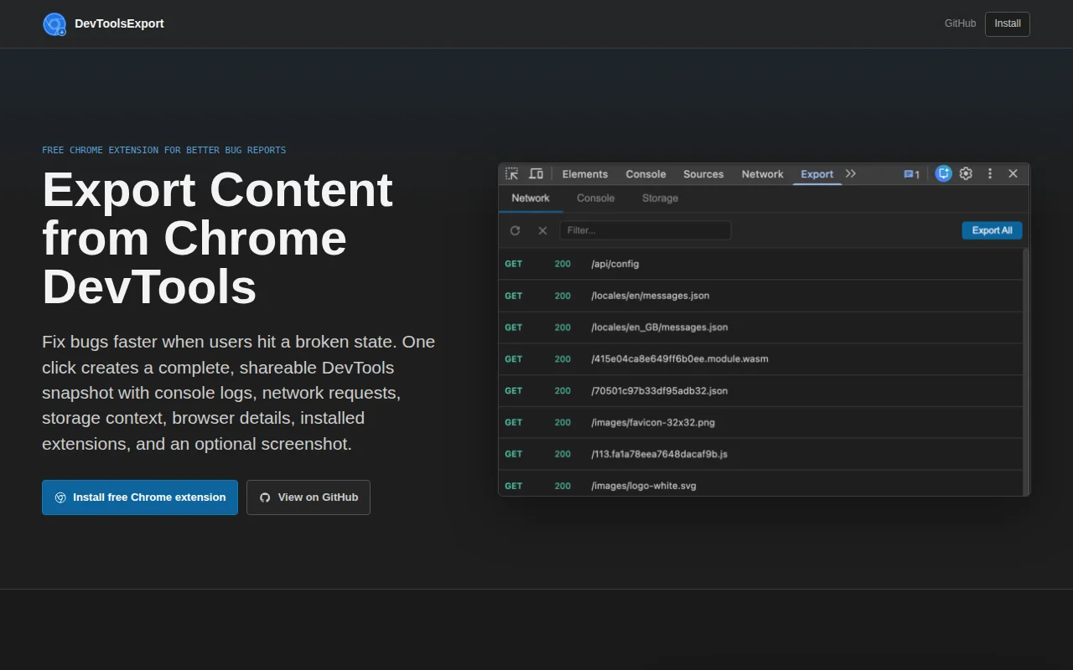Select the Storage sub-tab
This screenshot has height=670, width=1073.
[x=661, y=198]
